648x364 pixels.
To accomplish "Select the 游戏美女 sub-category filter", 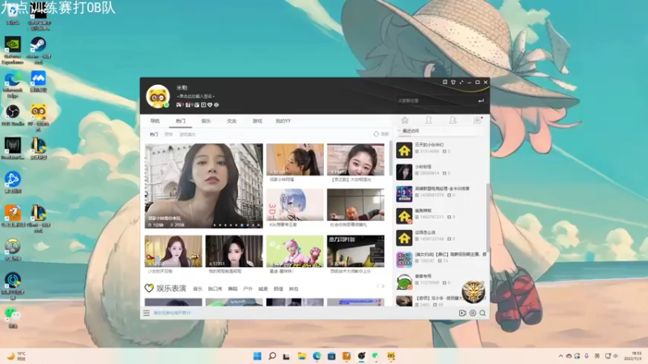I will click(x=187, y=134).
